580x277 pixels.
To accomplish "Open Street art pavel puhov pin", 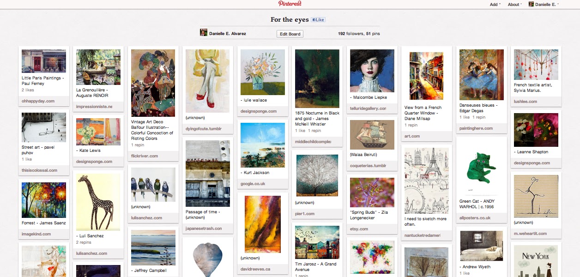I will (44, 127).
